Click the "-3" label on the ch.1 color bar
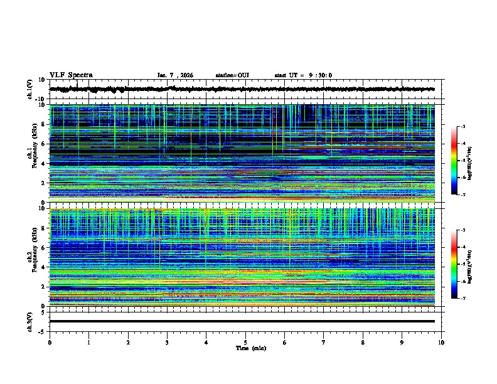Viewport: 497px width, 384px height. (x=463, y=126)
